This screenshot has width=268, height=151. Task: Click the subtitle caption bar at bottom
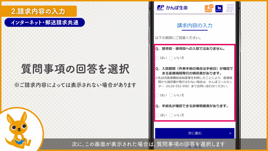(x=148, y=144)
